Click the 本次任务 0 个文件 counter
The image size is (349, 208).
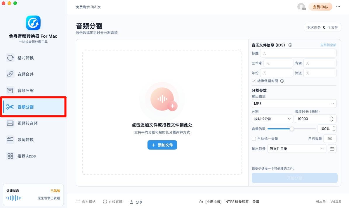pos(322,27)
